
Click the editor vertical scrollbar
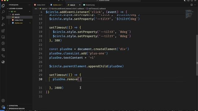click(x=197, y=55)
